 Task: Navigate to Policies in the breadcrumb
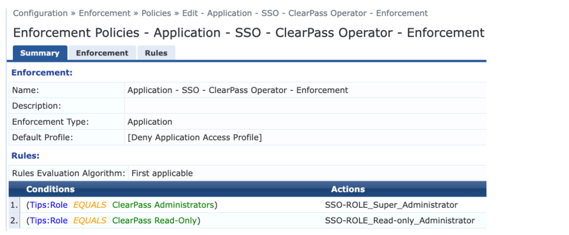(x=157, y=13)
